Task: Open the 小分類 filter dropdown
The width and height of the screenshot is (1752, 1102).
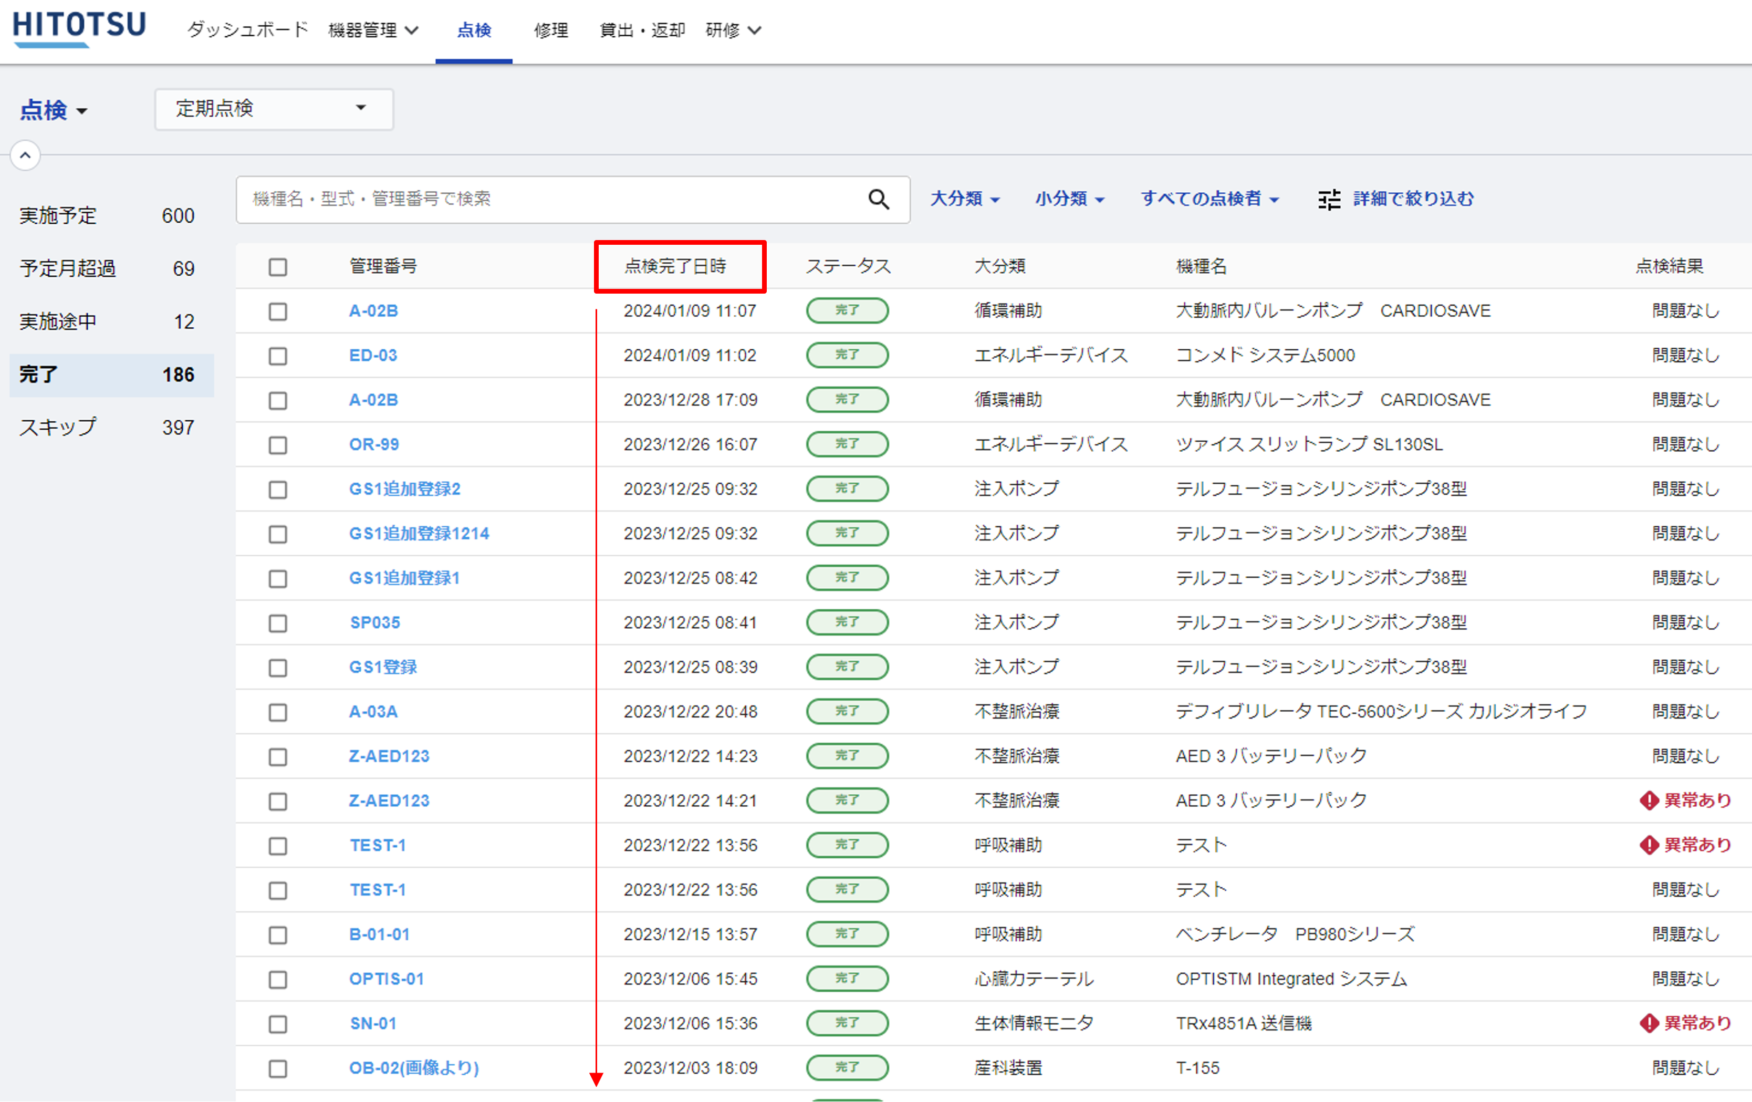Action: 1070,199
